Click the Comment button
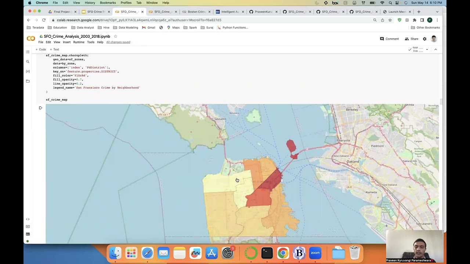Image resolution: width=470 pixels, height=264 pixels. (389, 39)
